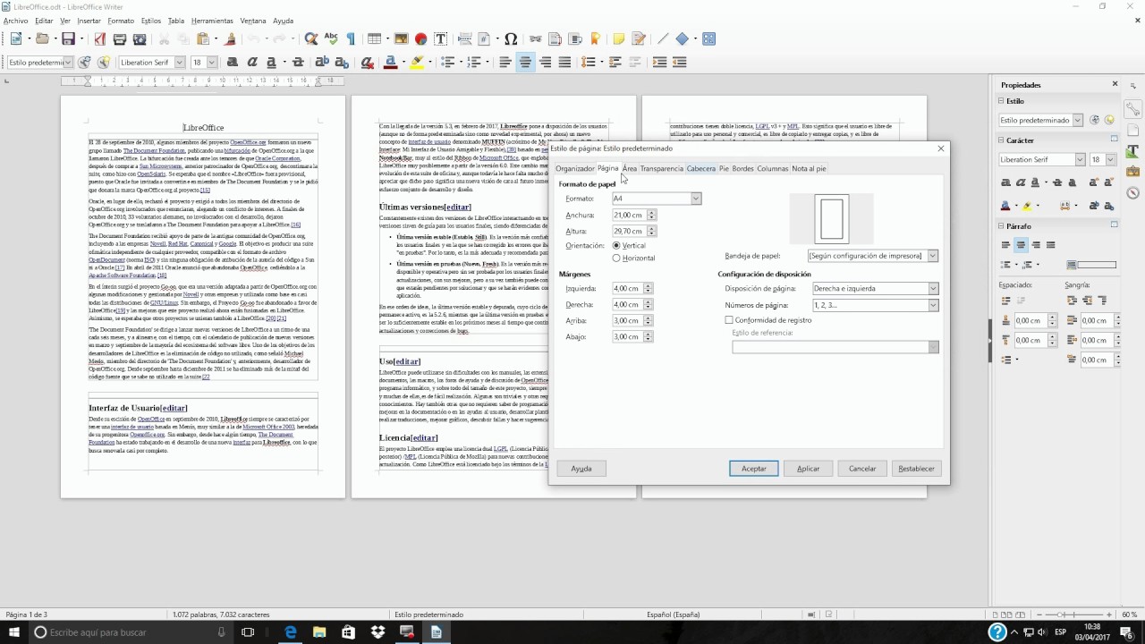Click the Insert chart icon
Image resolution: width=1145 pixels, height=644 pixels.
[x=420, y=39]
